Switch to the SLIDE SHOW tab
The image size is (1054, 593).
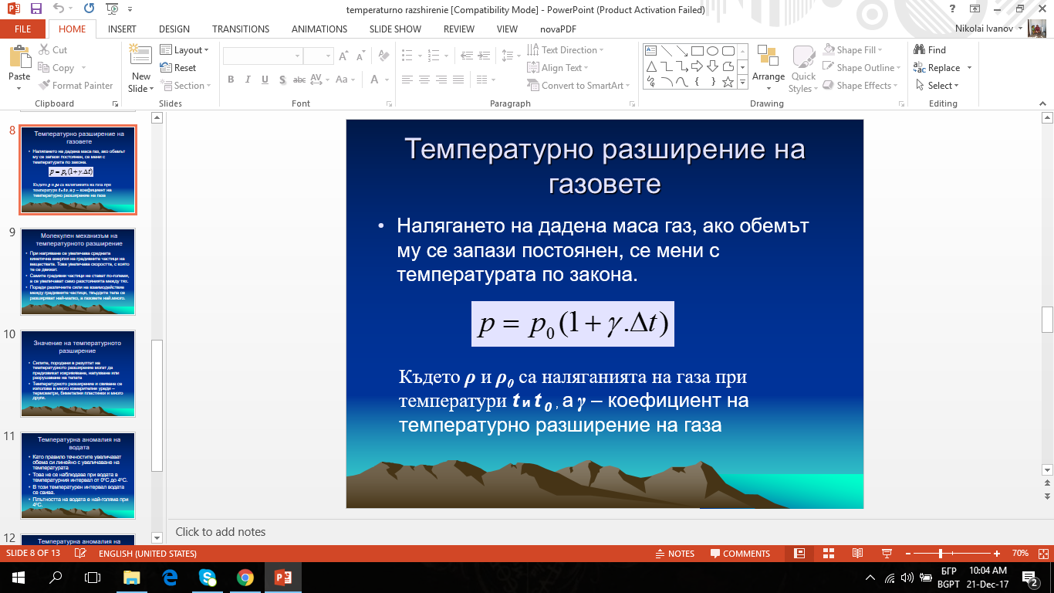tap(395, 29)
